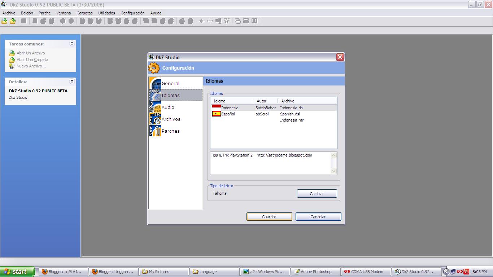Switch to Adobe Photoshop taskbar button
The width and height of the screenshot is (493, 277).
pos(316,272)
